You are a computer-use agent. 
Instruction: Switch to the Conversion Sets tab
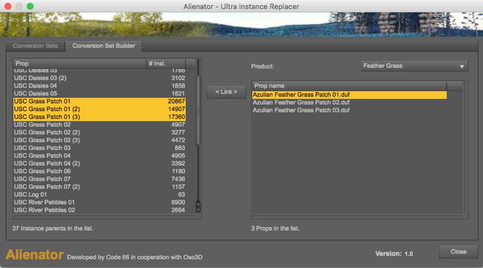[35, 46]
